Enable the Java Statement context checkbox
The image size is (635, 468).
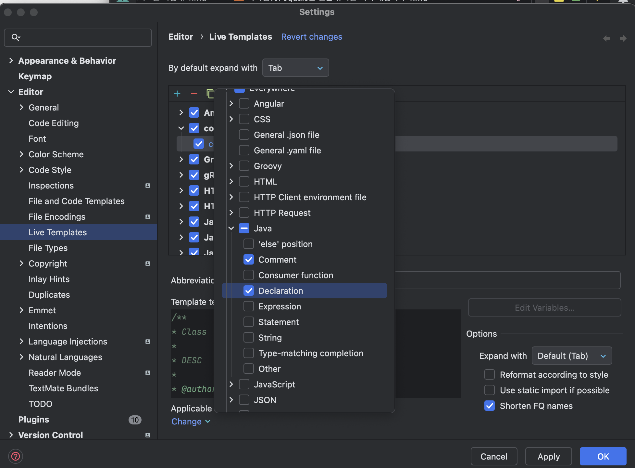(x=249, y=322)
